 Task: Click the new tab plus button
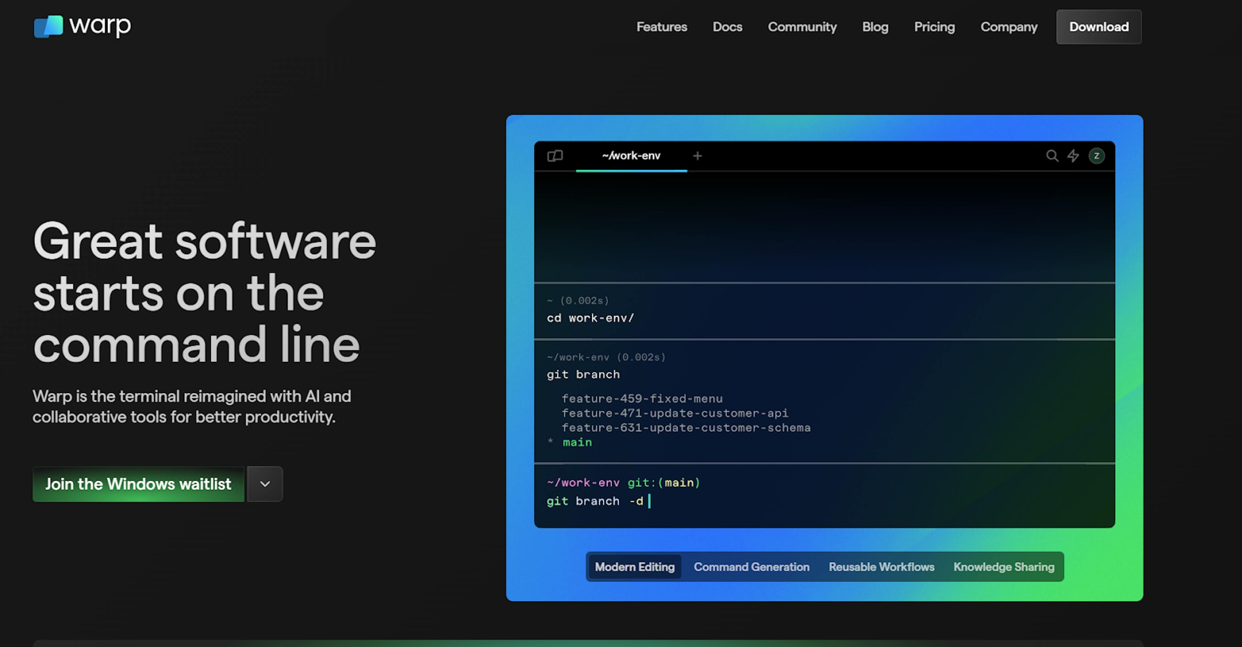(697, 155)
